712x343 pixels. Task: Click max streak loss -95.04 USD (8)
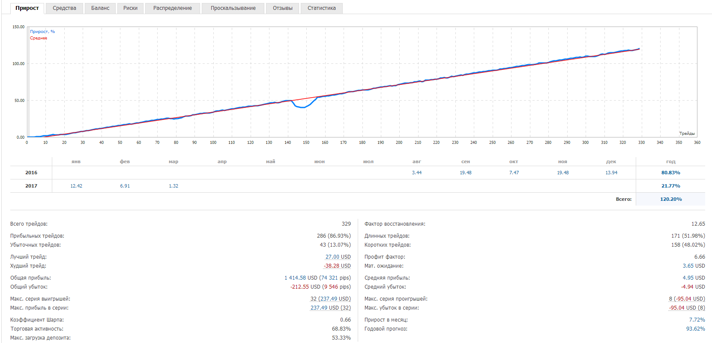[687, 308]
